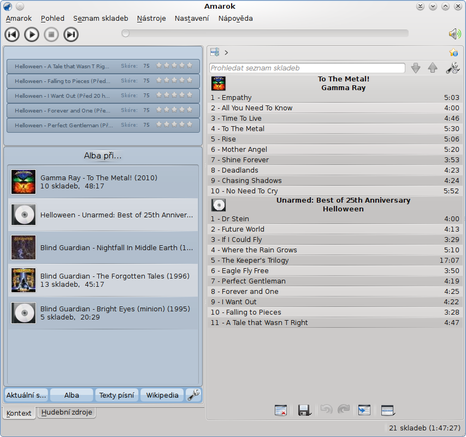Screen dimensions: 466x437
Task: Click the playlist breadcrumb icon
Action: pos(215,52)
